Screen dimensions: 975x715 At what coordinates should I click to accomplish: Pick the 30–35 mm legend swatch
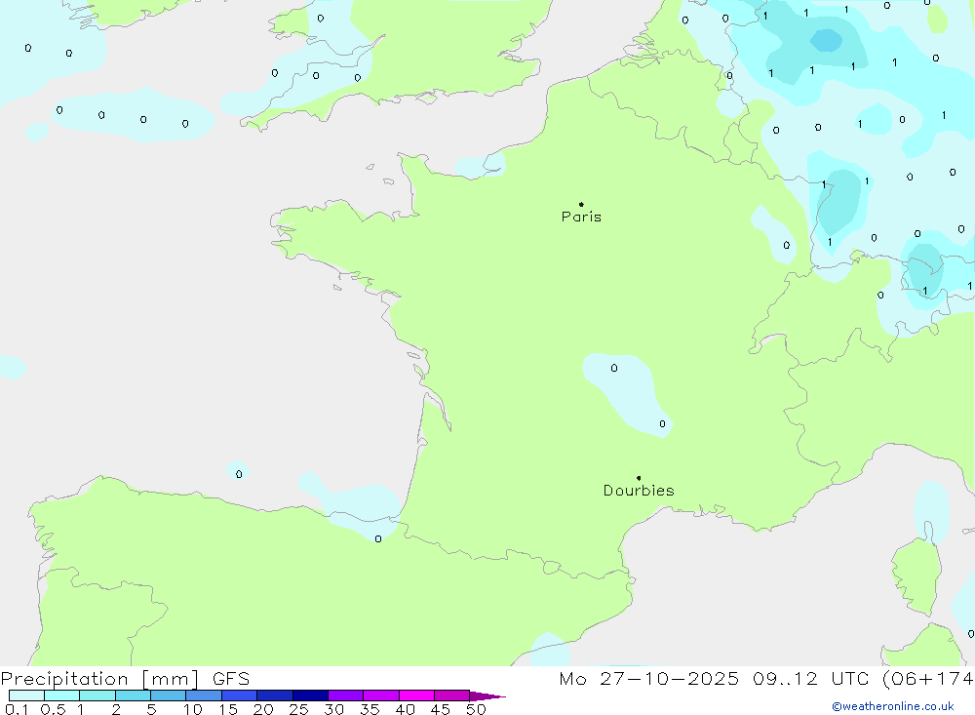346,695
